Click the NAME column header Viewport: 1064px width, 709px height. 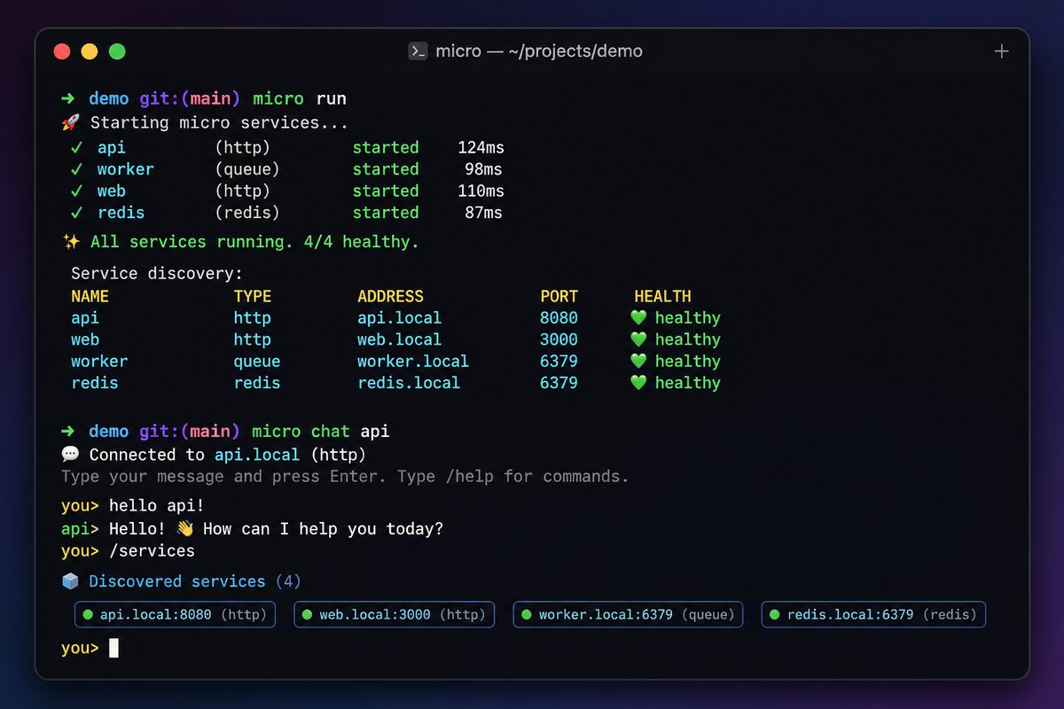90,297
